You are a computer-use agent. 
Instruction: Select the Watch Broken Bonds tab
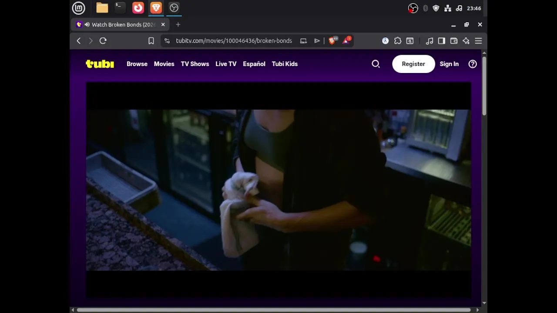120,25
